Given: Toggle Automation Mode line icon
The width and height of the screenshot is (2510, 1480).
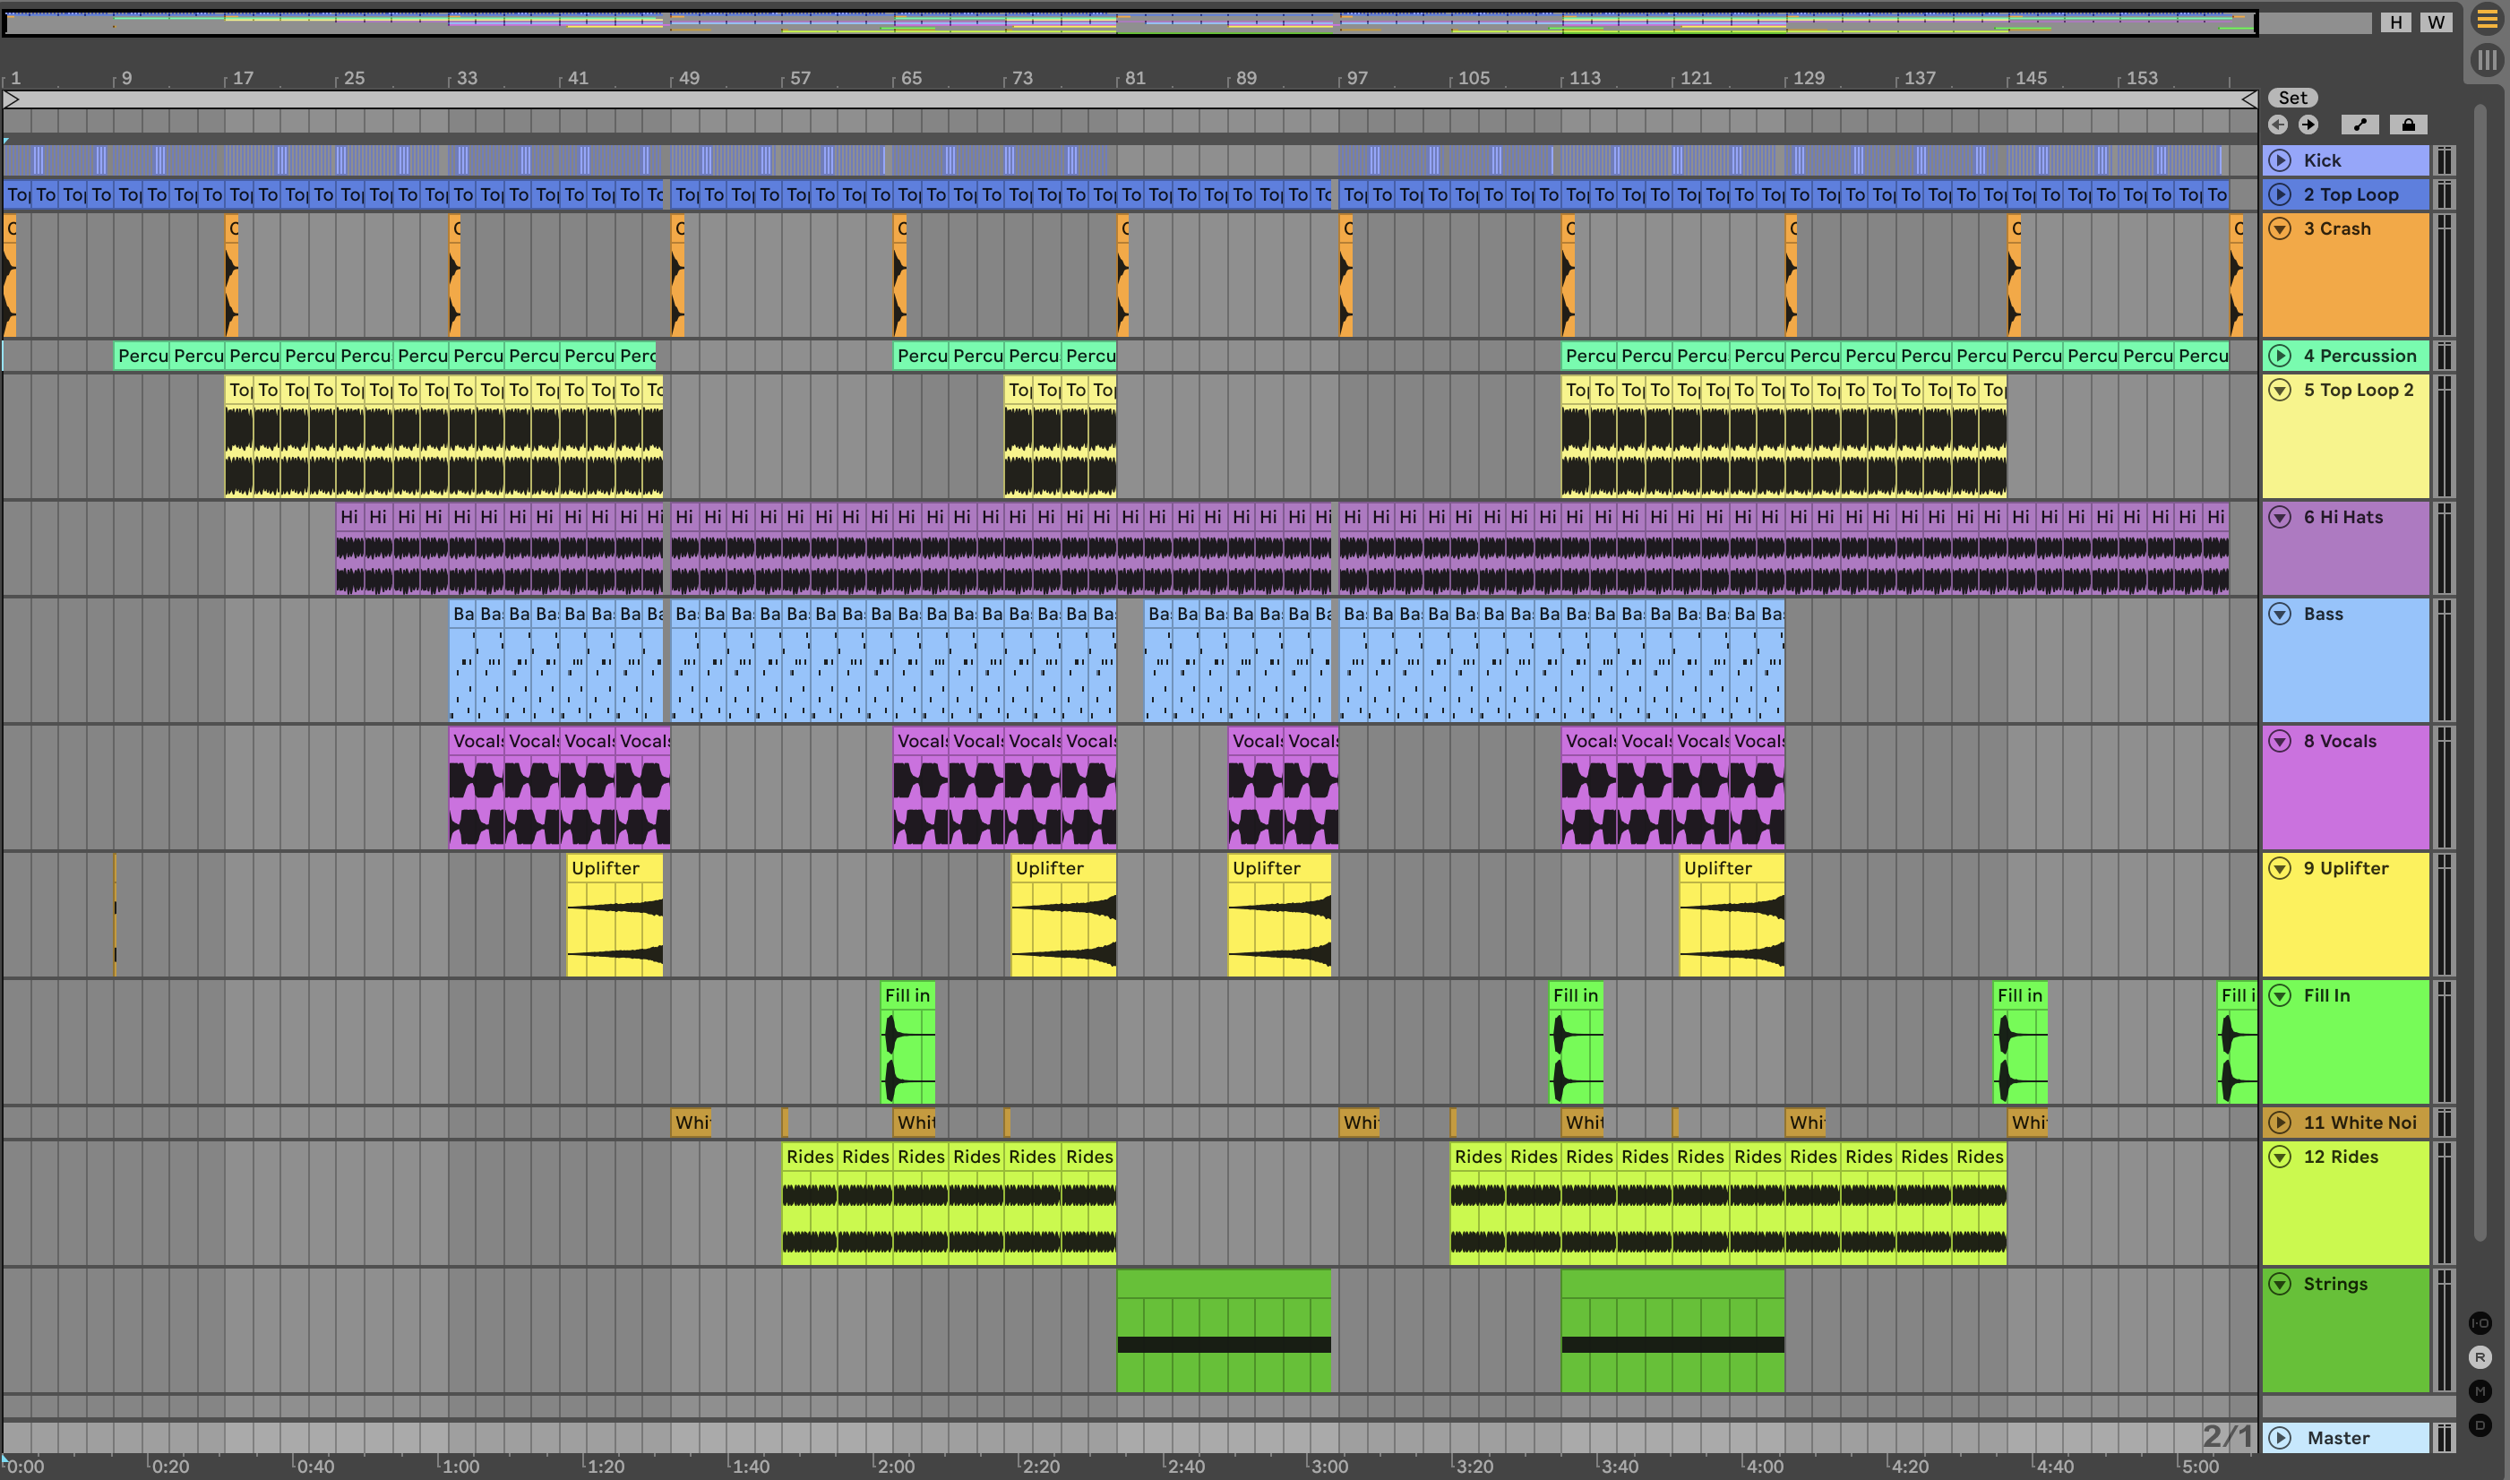Looking at the screenshot, I should pos(2360,125).
